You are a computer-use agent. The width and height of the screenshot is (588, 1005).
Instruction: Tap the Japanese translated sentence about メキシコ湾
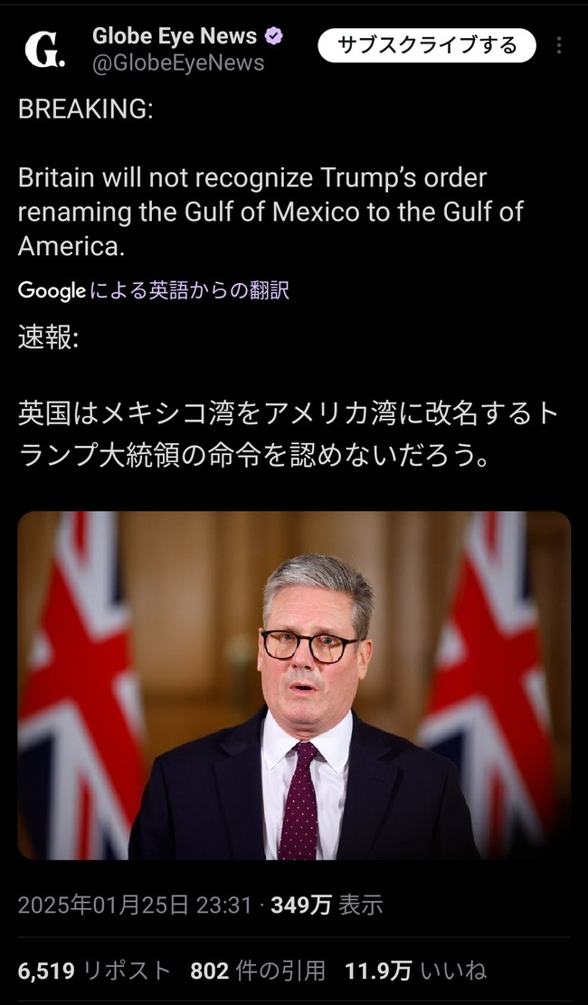point(288,435)
